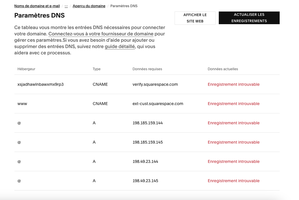This screenshot has height=200, width=299.
Task: Click the 'Afficher le site web' button
Action: pos(195,18)
